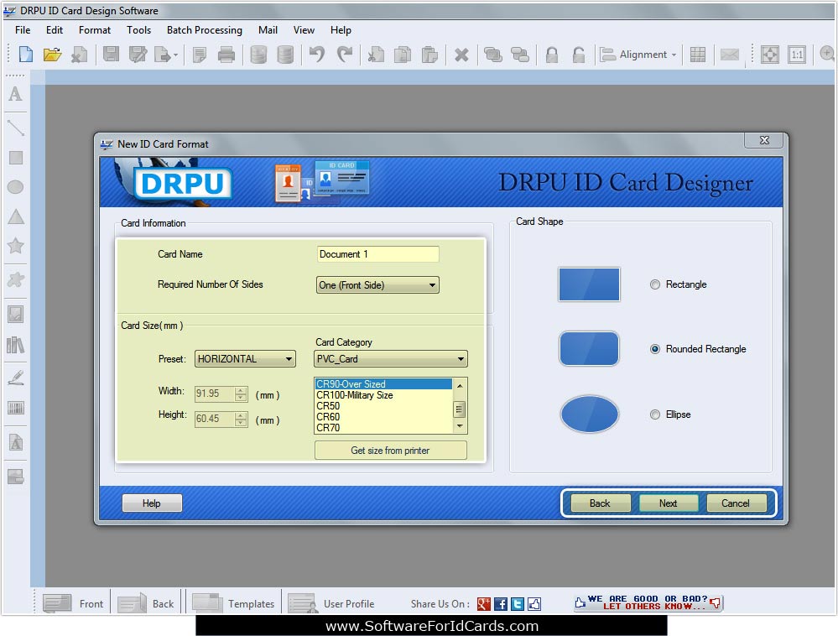Click the Mail envelope icon in toolbar
The image size is (838, 636).
coord(730,55)
